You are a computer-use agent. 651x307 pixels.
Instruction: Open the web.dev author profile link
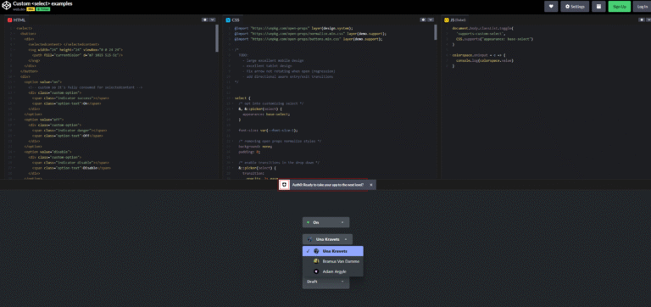click(19, 8)
